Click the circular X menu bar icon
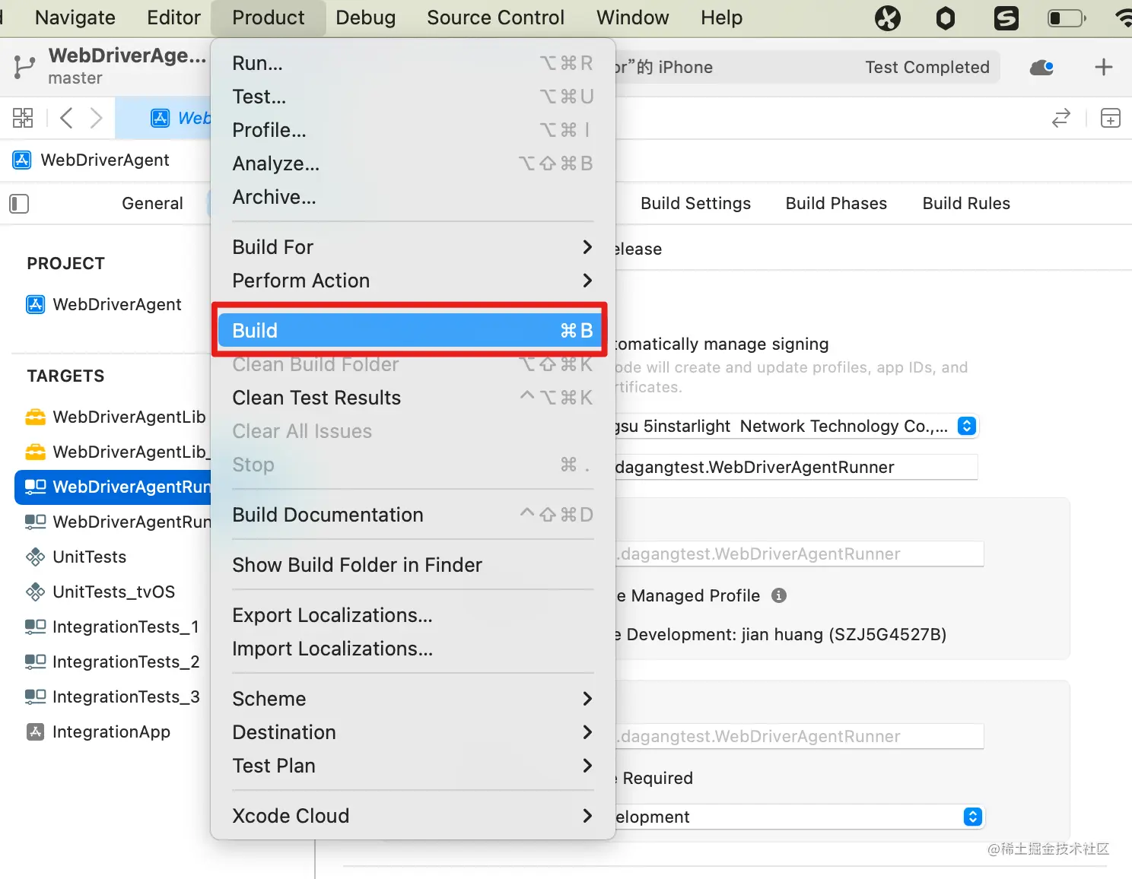The height and width of the screenshot is (879, 1132). click(887, 17)
